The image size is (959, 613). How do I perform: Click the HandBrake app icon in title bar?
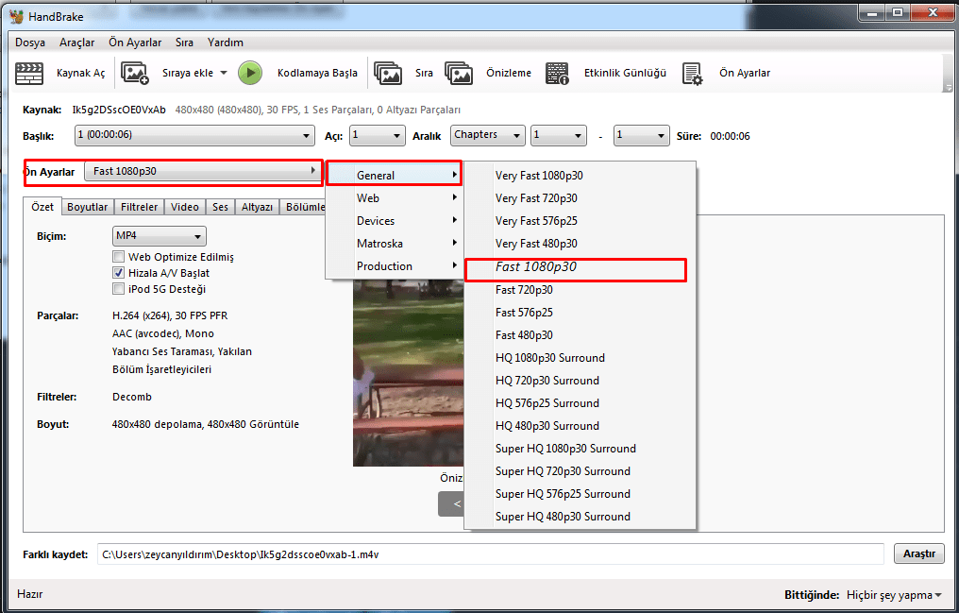(16, 16)
